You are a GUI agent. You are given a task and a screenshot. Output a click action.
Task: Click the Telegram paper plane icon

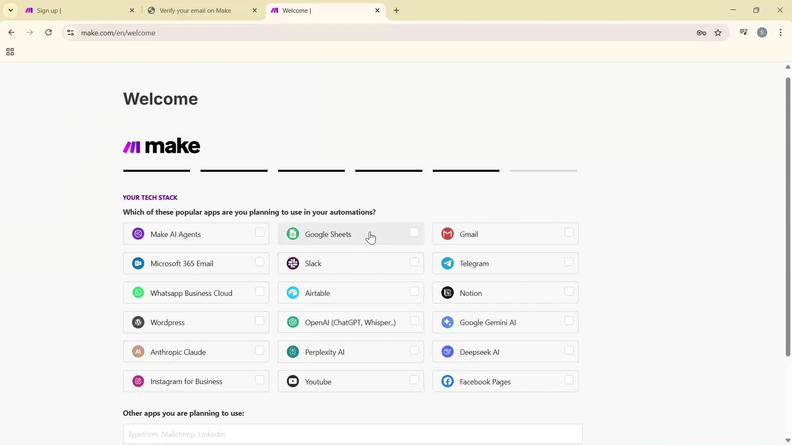(448, 263)
